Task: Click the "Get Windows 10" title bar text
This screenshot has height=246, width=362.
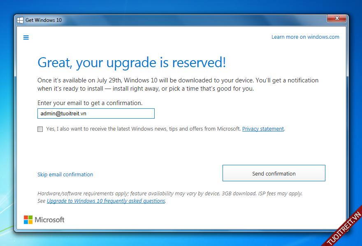Action: pos(44,20)
